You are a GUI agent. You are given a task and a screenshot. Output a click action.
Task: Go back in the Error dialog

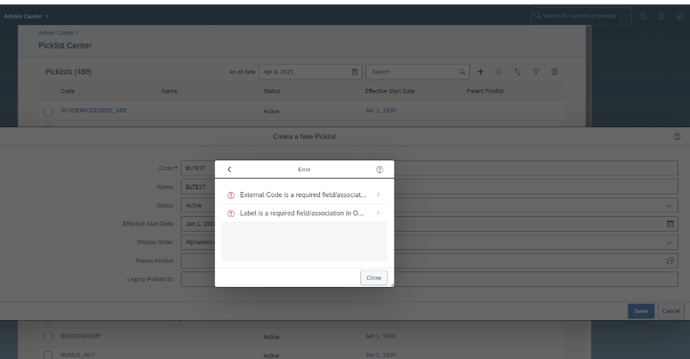pos(230,169)
